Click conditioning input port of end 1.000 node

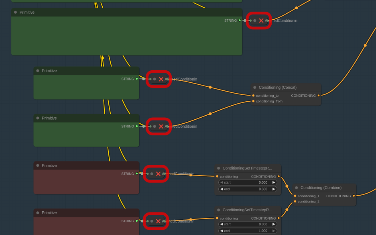(217, 218)
